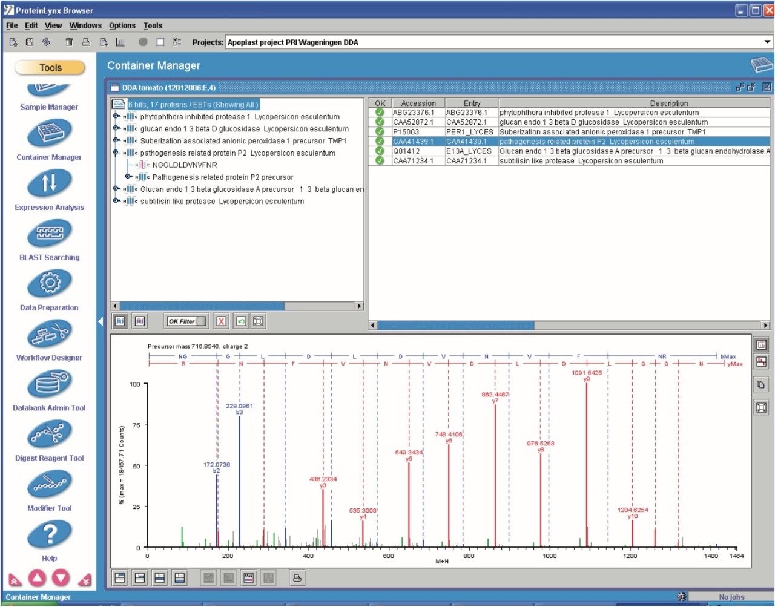Open the Projects dropdown arrow
Screen dimensions: 775x607
[x=767, y=42]
